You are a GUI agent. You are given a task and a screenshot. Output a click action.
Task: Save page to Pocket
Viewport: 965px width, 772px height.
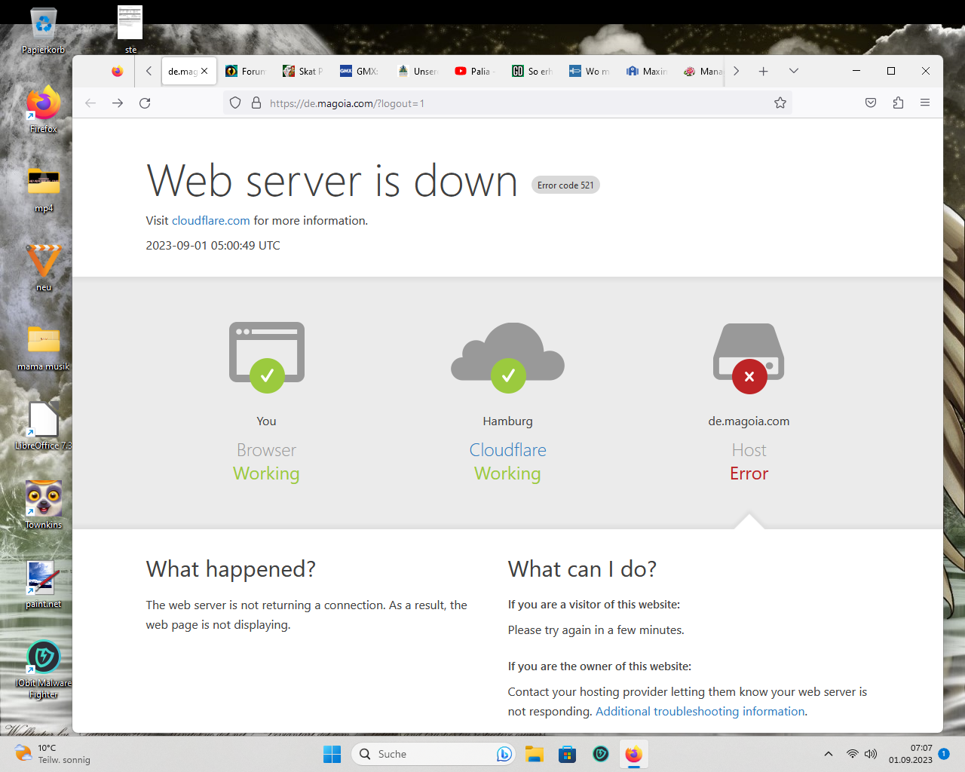click(871, 103)
